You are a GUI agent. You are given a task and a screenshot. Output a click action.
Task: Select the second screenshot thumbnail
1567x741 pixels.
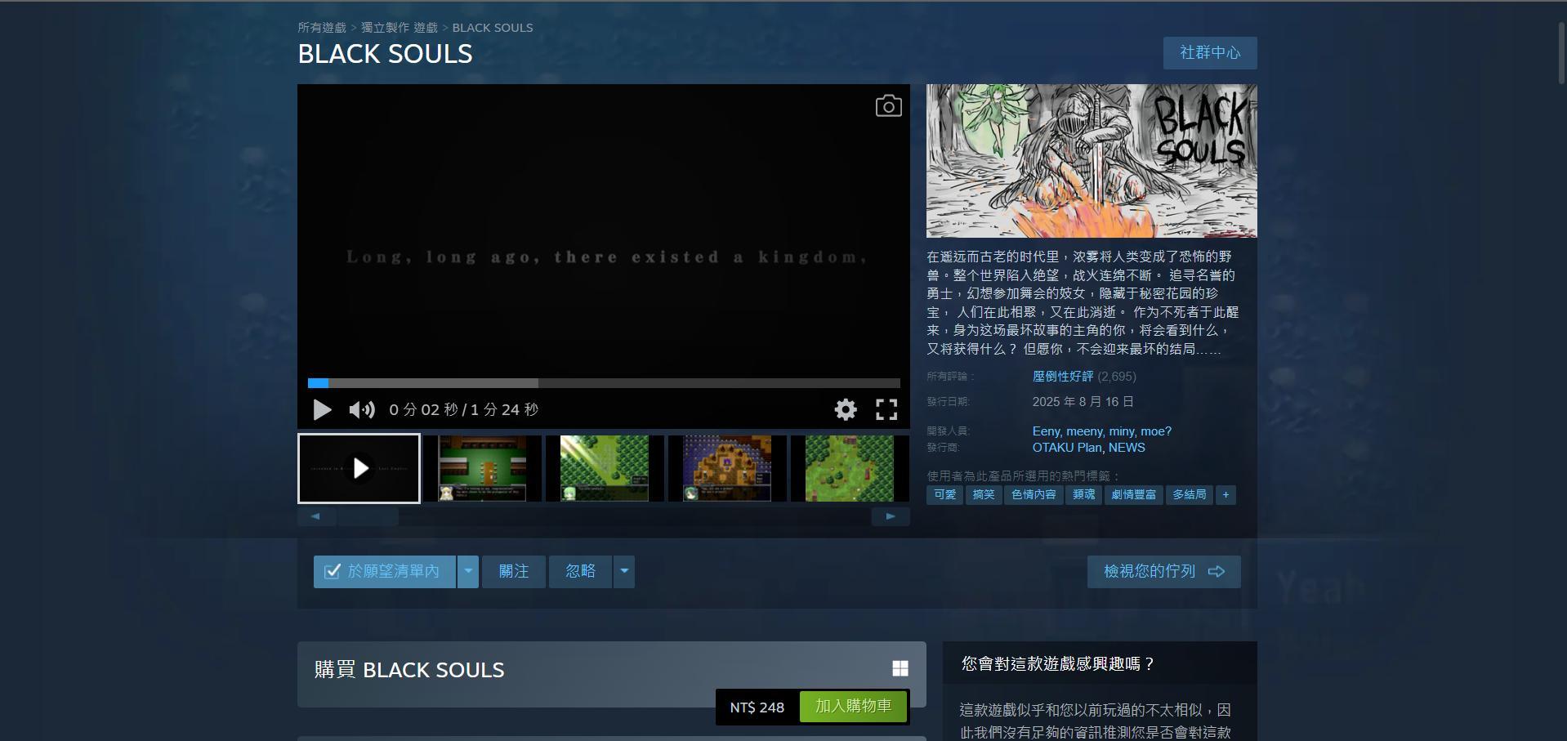482,468
